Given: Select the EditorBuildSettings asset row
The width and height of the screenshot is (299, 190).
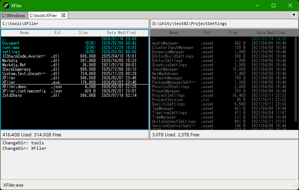Looking at the screenshot, I should tap(222, 56).
